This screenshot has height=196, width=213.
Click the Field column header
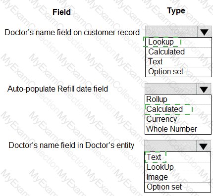[61, 12]
